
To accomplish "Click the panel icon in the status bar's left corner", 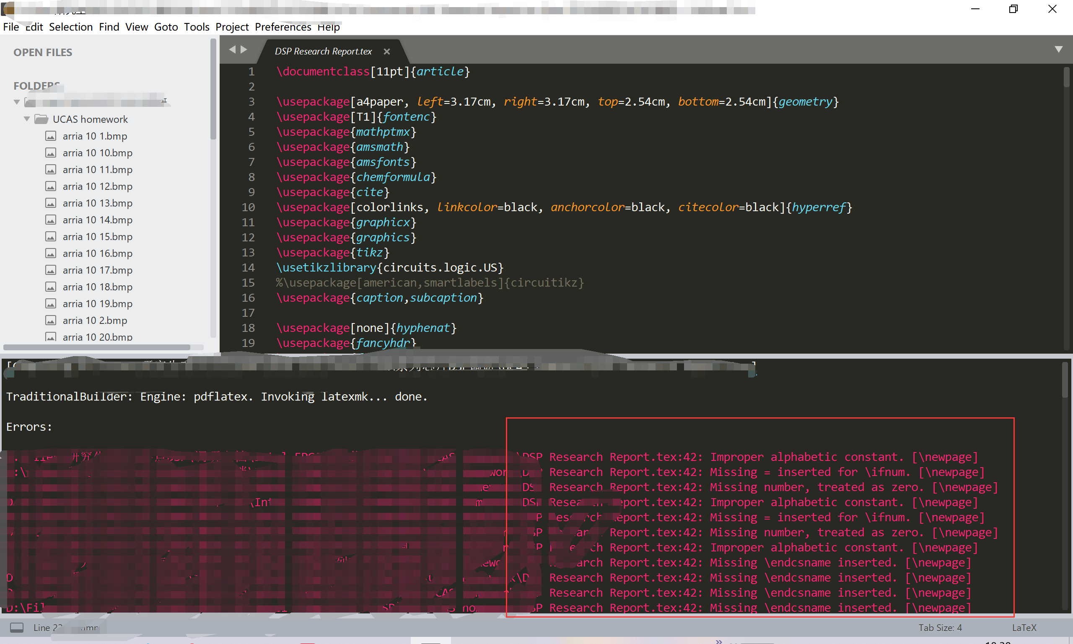I will click(x=17, y=628).
